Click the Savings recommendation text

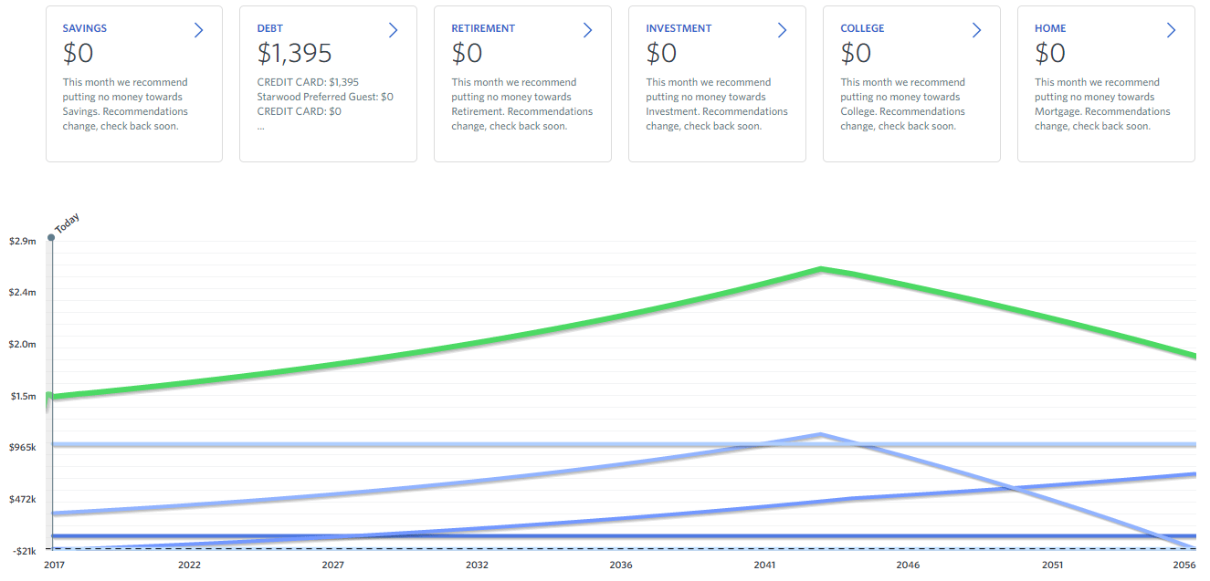(125, 104)
